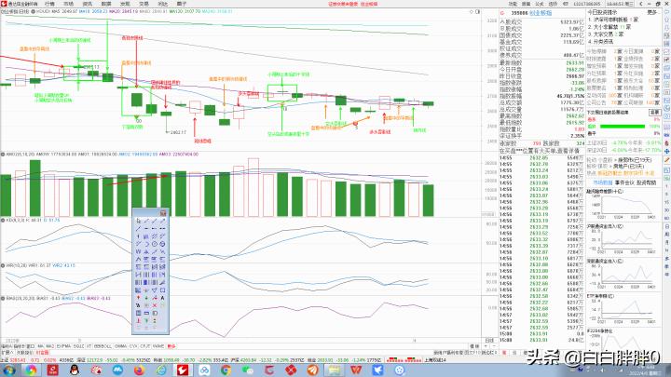The width and height of the screenshot is (671, 377).
Task: Open the 选项 menu at top right
Action: tap(553, 4)
